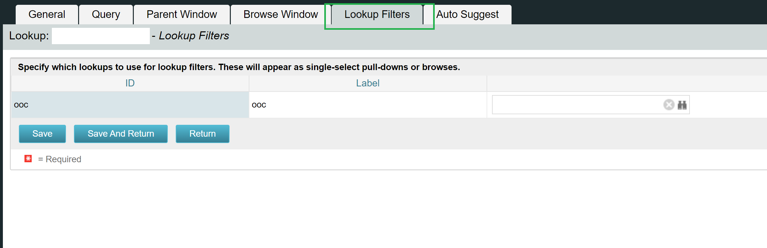
Task: Clear the filter field with the X icon
Action: point(669,105)
